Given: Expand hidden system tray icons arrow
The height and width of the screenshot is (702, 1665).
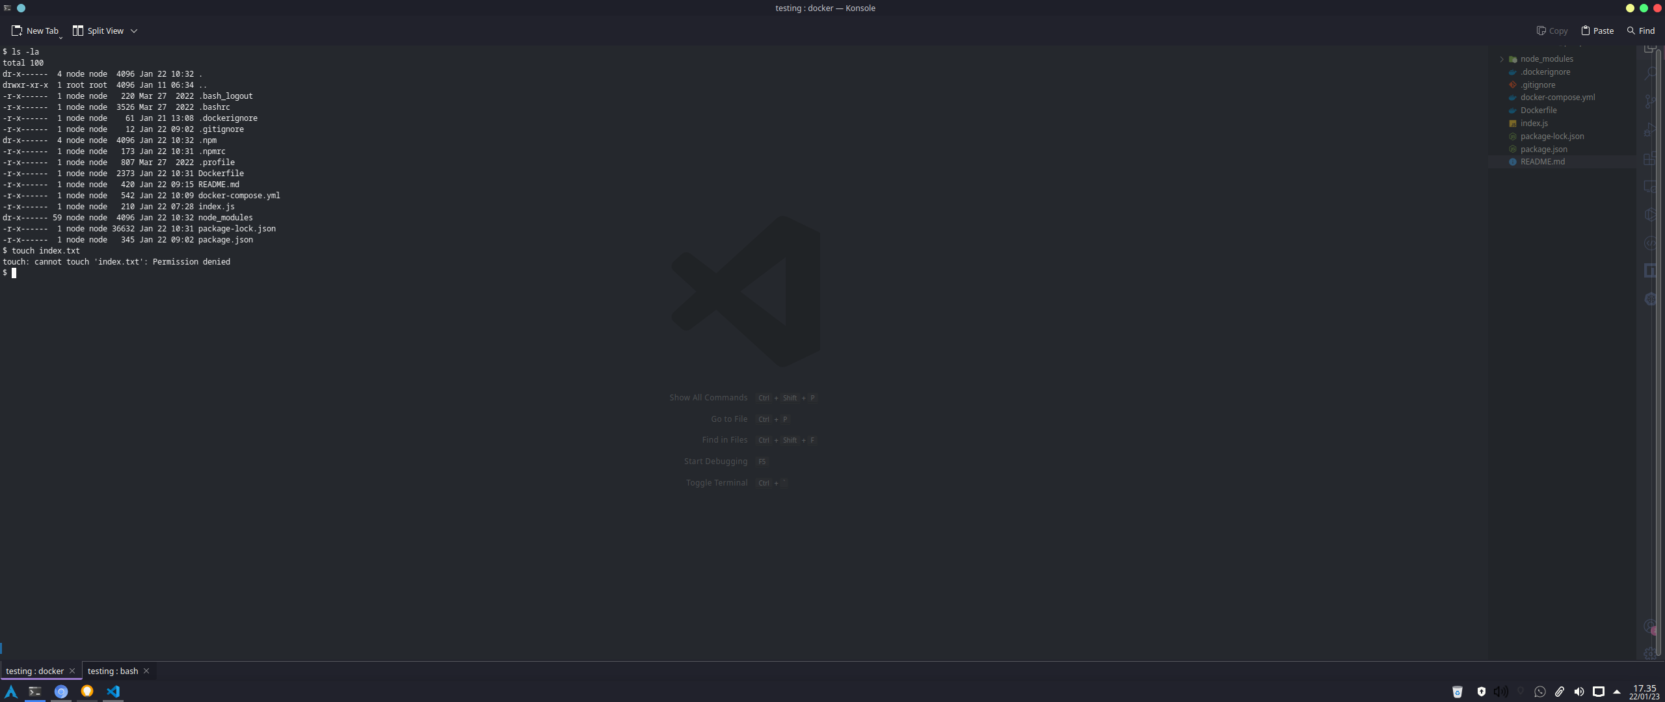Looking at the screenshot, I should coord(1617,692).
